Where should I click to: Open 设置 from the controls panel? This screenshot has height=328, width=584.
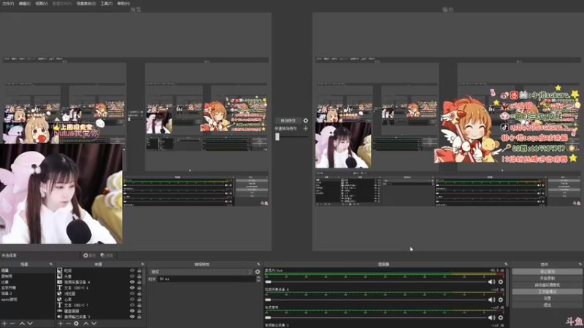[547, 298]
